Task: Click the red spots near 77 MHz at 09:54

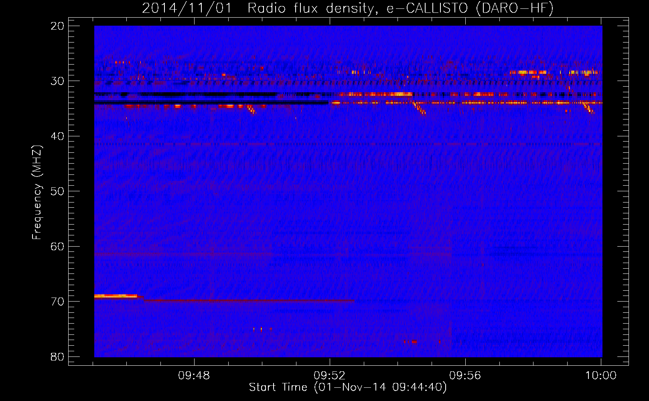Action: pyautogui.click(x=411, y=342)
